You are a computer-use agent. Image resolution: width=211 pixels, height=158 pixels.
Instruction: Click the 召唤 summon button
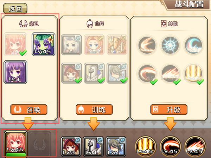29,110
